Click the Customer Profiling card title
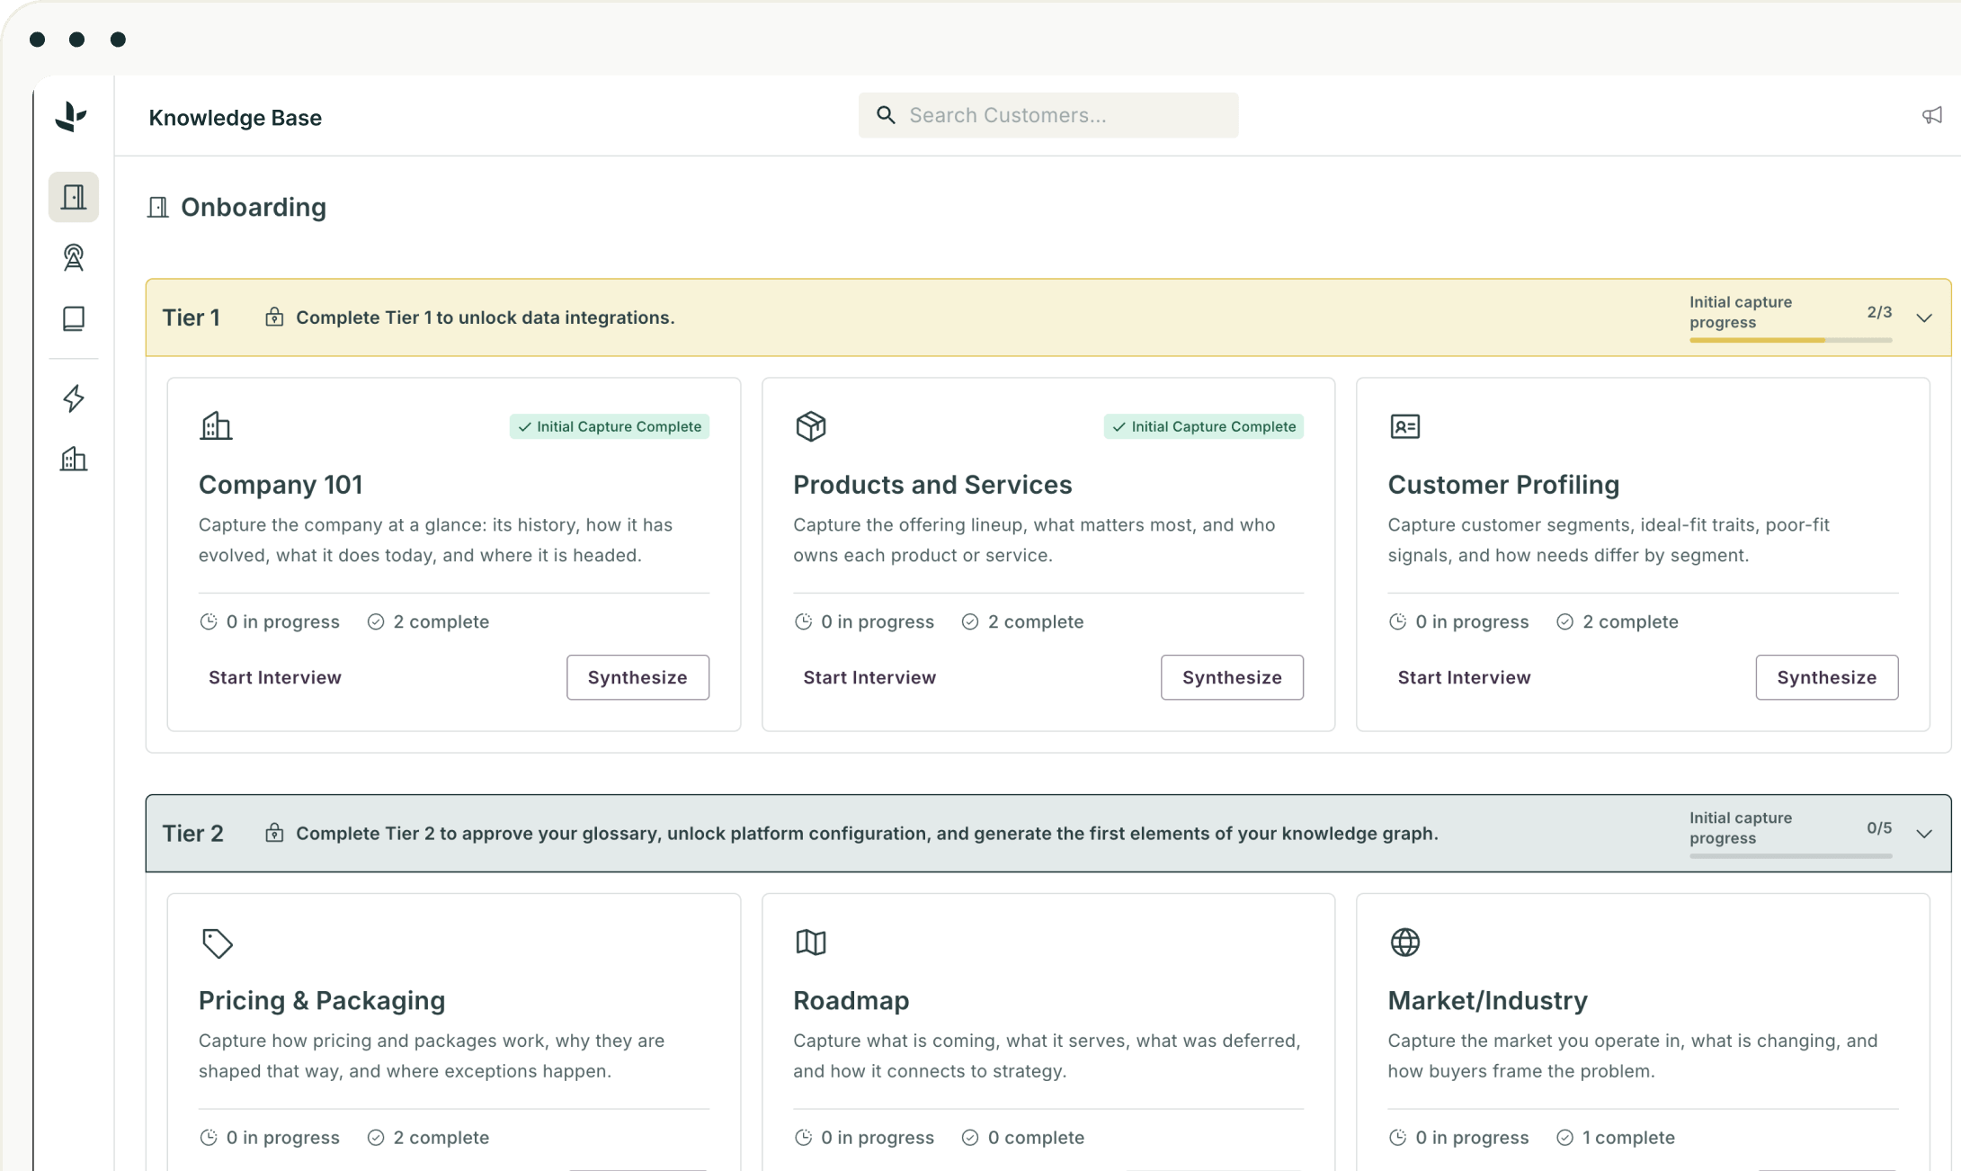Image resolution: width=1961 pixels, height=1171 pixels. tap(1503, 485)
